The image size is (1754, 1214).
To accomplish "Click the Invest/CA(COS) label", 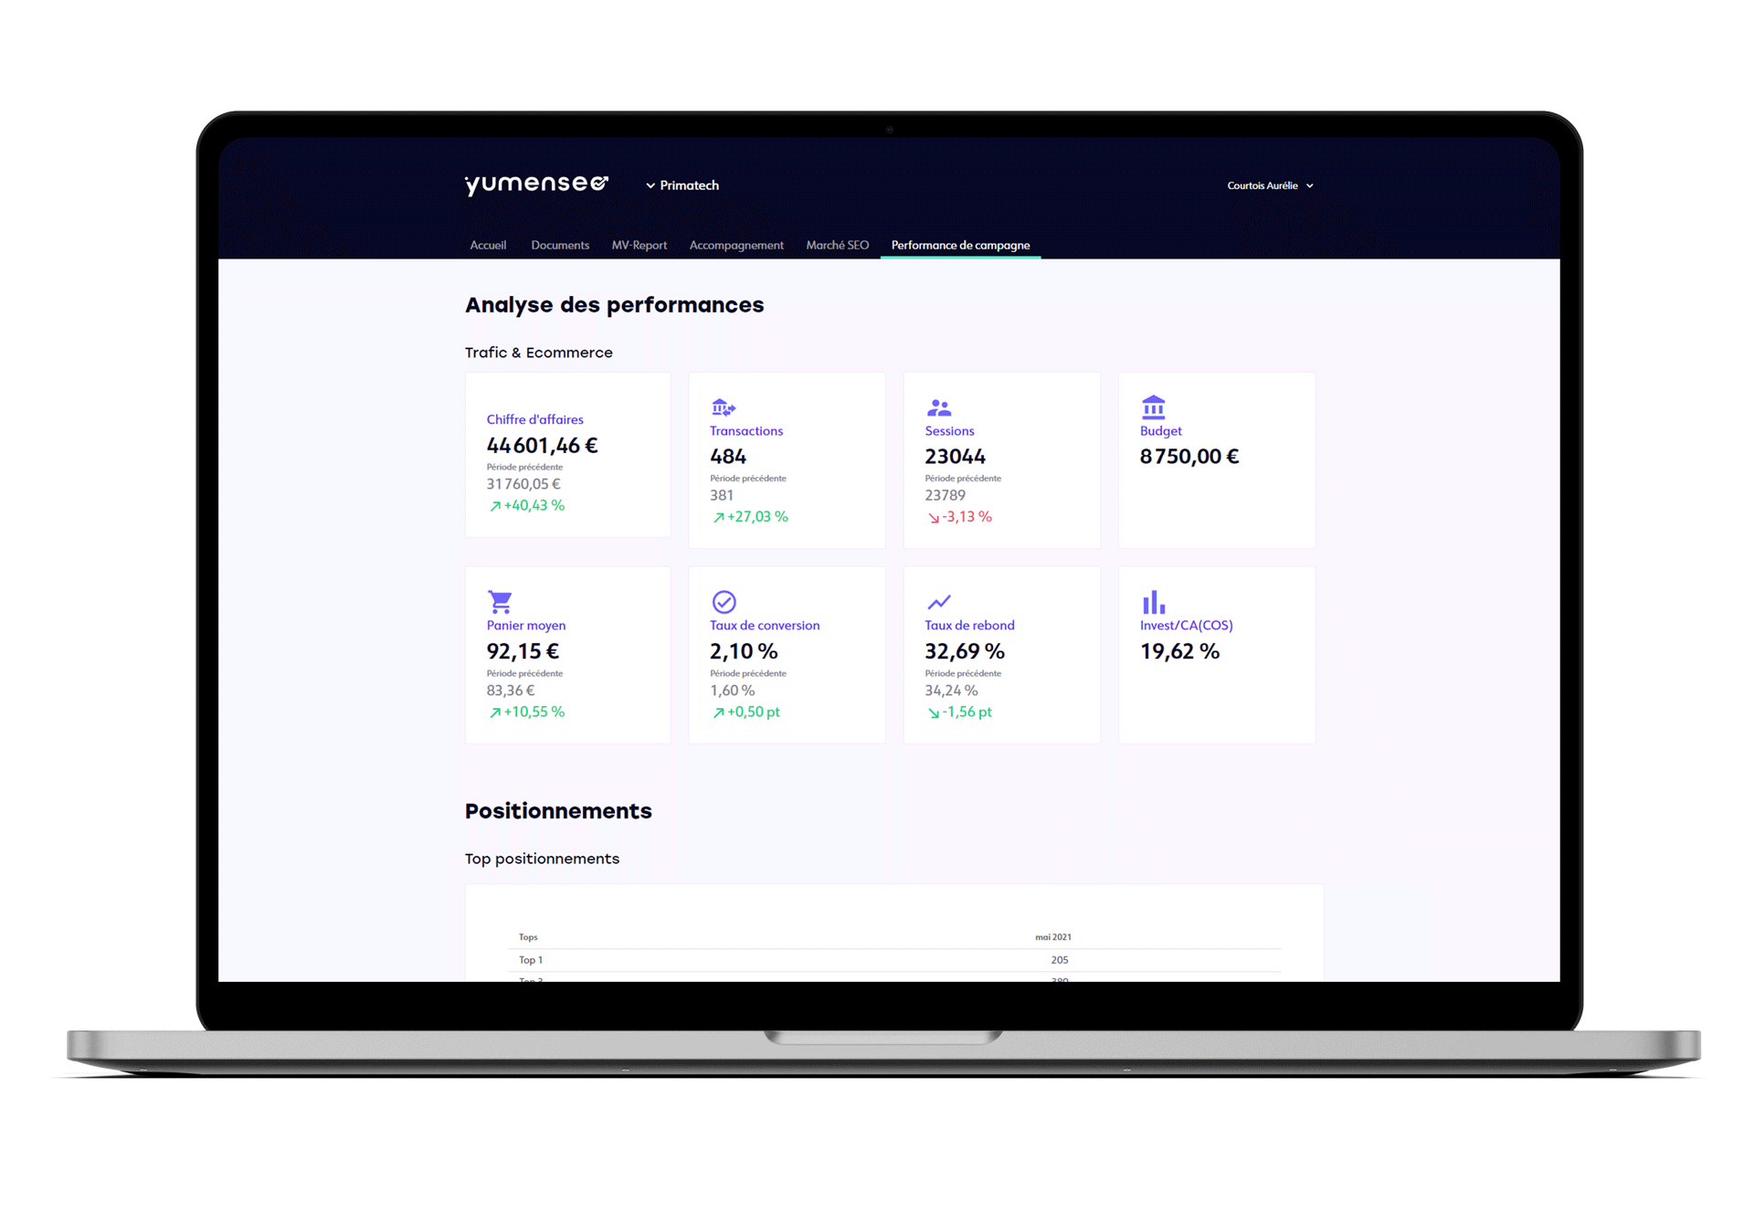I will tap(1187, 626).
